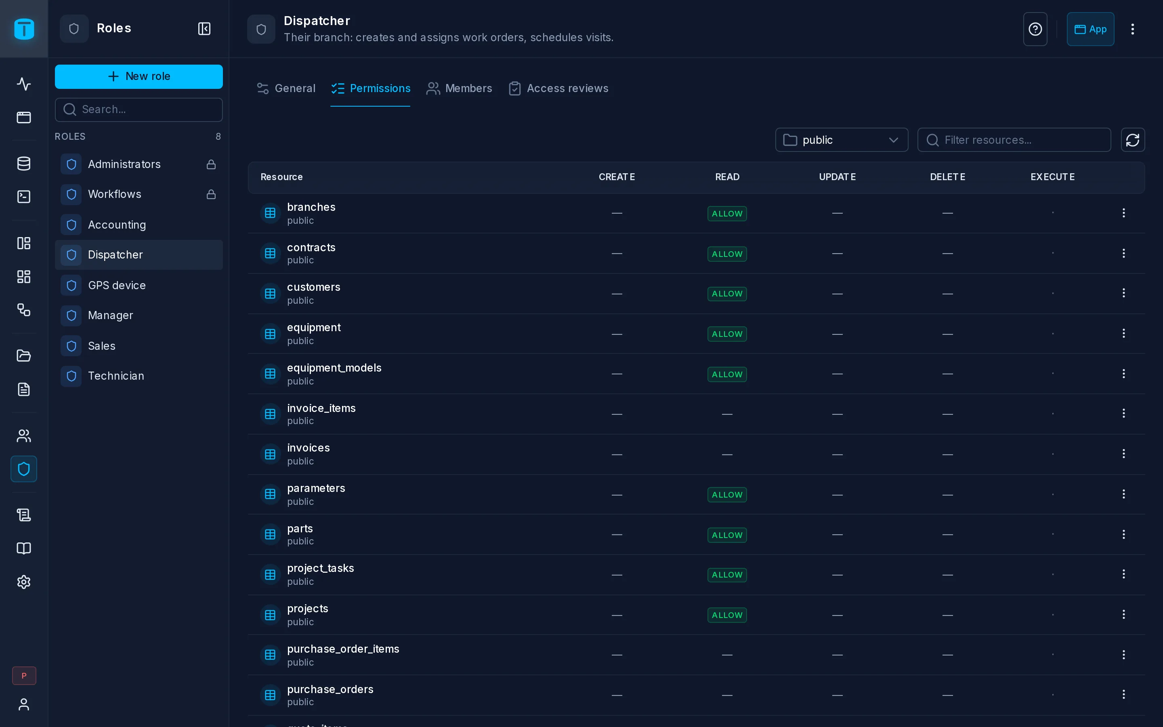This screenshot has width=1163, height=727.
Task: Click the red P badge in the sidebar
Action: tap(24, 676)
